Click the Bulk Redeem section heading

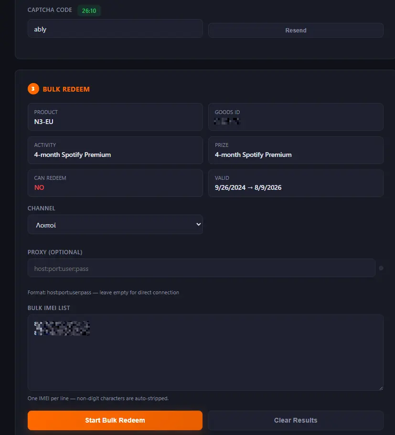[x=66, y=89]
